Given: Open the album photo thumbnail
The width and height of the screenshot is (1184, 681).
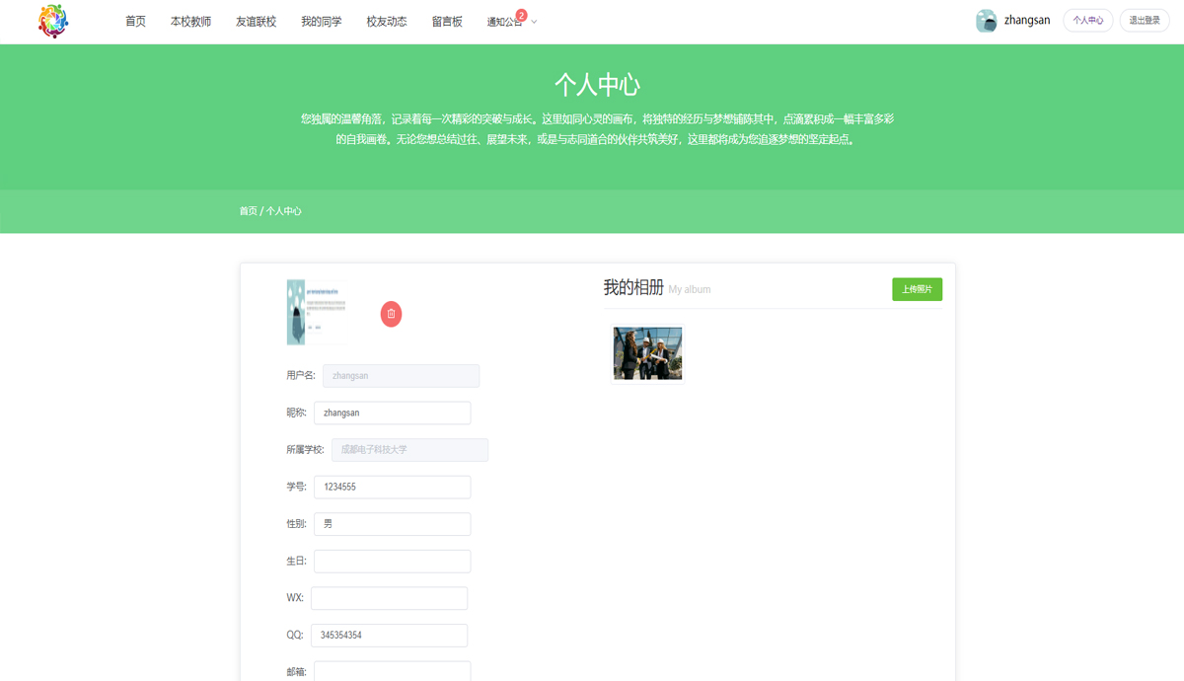Looking at the screenshot, I should pos(647,353).
